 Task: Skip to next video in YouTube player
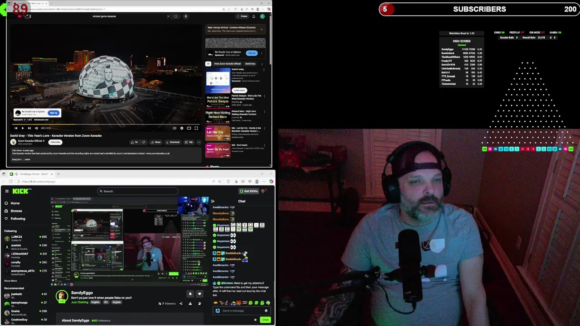click(29, 128)
